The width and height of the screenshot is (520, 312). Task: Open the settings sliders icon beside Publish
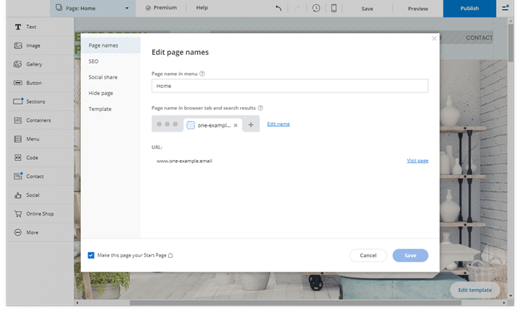click(506, 8)
